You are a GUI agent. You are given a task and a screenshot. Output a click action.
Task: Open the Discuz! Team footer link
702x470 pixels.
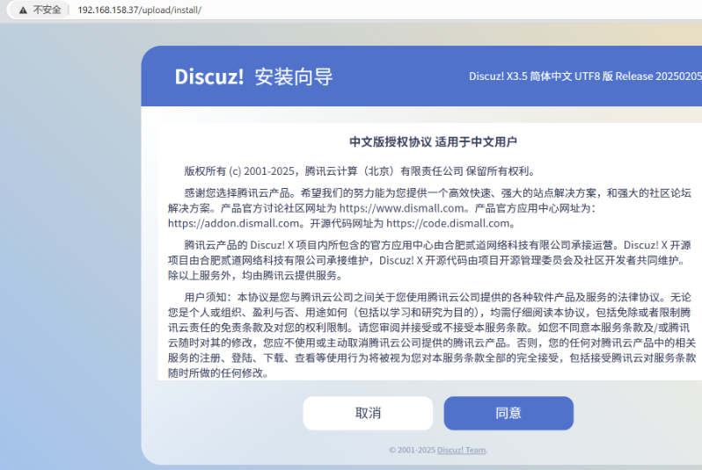461,450
